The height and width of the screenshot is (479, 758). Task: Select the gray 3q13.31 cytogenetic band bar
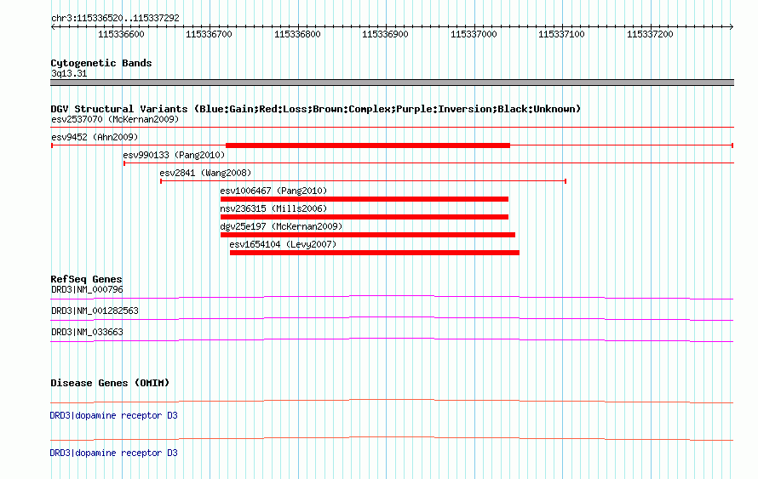(392, 83)
